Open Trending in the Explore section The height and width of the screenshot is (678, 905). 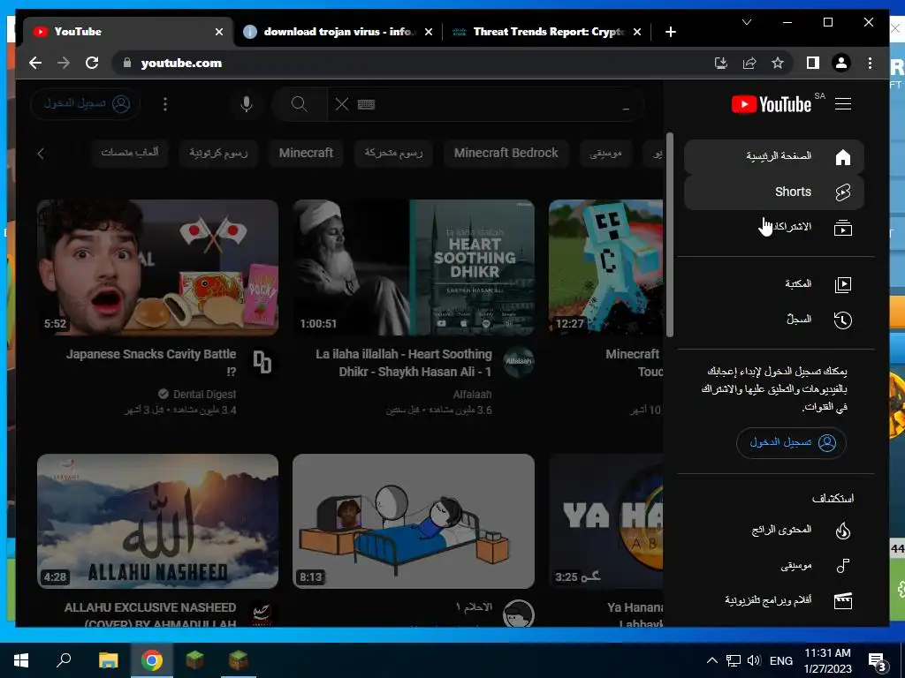[x=773, y=530]
